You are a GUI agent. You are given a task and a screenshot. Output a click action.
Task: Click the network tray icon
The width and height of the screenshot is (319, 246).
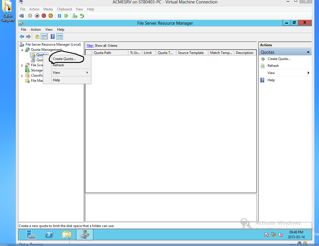[x=274, y=235]
